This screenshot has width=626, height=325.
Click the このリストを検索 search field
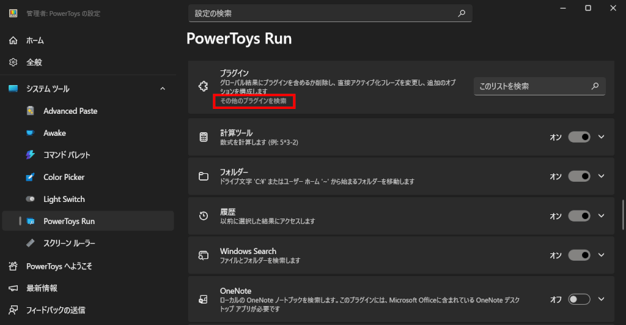tap(532, 86)
